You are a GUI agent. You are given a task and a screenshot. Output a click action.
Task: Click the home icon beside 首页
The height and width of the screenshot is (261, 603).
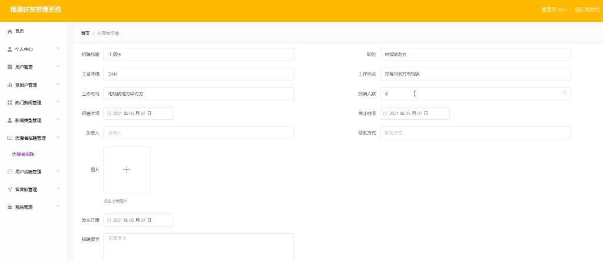[10, 32]
